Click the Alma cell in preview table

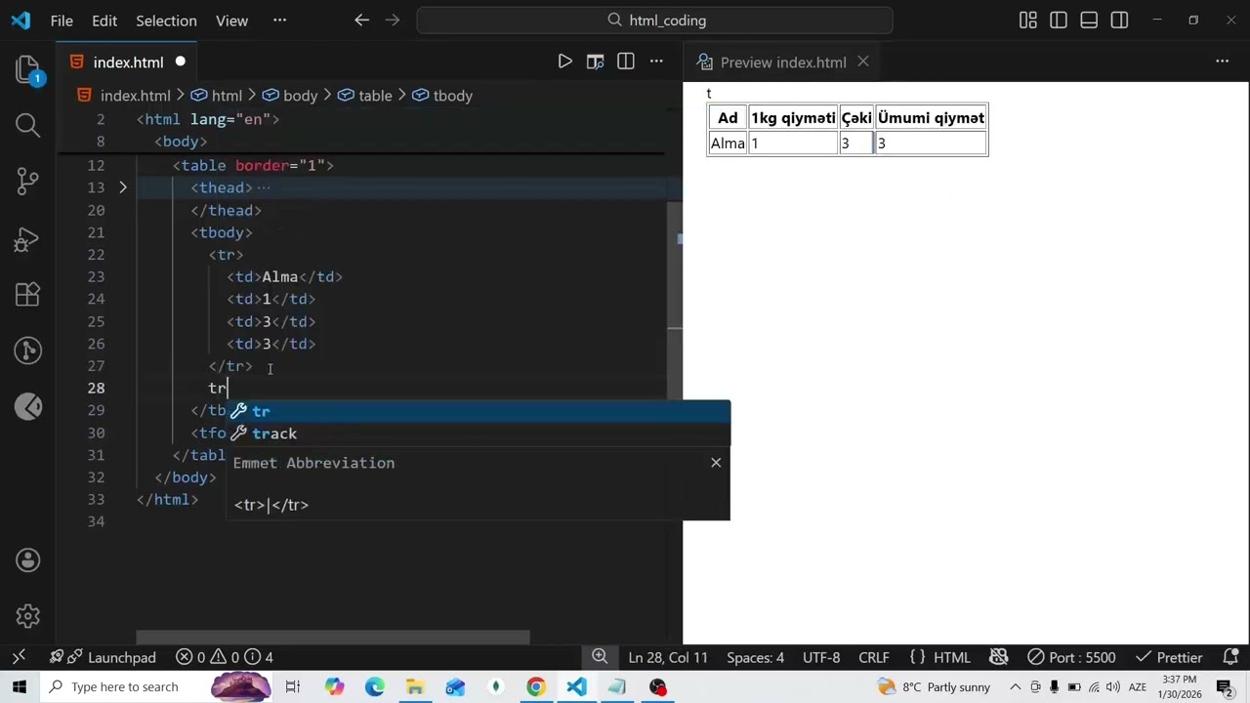(728, 143)
